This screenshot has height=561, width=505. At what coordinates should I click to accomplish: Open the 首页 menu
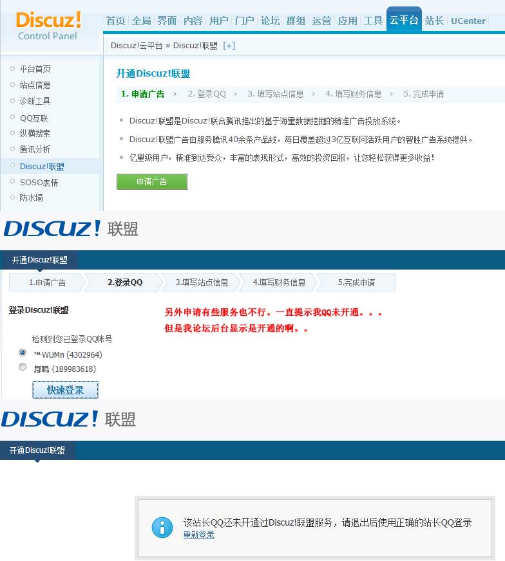coord(116,21)
